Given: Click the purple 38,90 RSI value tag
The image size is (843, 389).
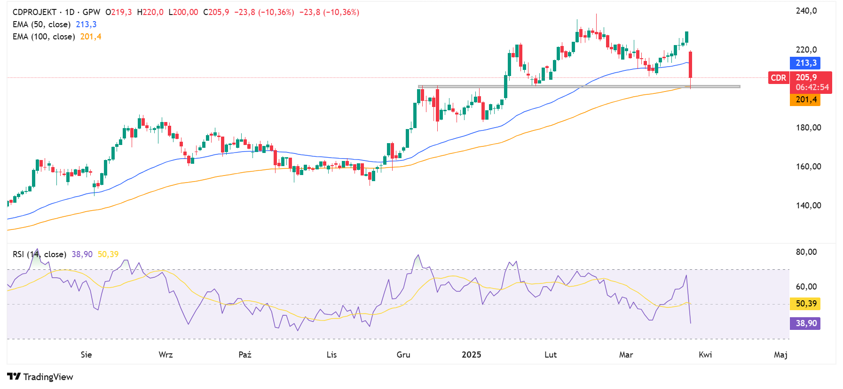Looking at the screenshot, I should [805, 323].
